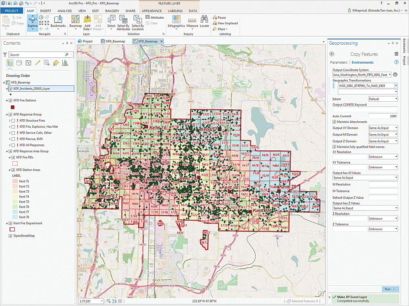
Task: Click the Mikeprice1 account name
Action: tap(376, 10)
